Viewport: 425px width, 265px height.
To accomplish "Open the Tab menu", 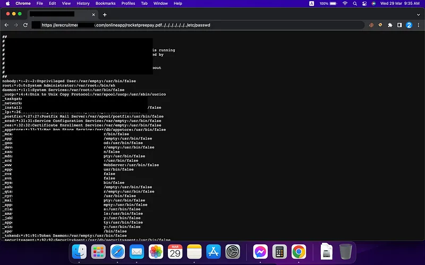I will pyautogui.click(x=144, y=4).
